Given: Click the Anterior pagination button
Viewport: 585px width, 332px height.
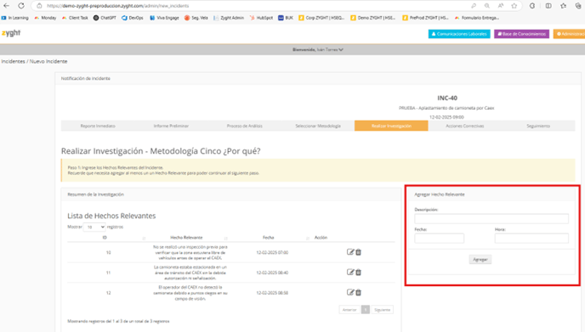Looking at the screenshot, I should [x=349, y=310].
